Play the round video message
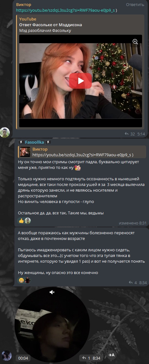The width and height of the screenshot is (149, 364). point(52,323)
